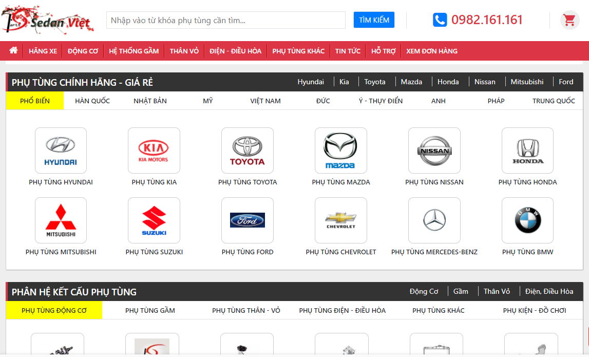Viewport: 589px width, 357px height.
Task: Open the Nissan brand logo
Action: [x=434, y=151]
